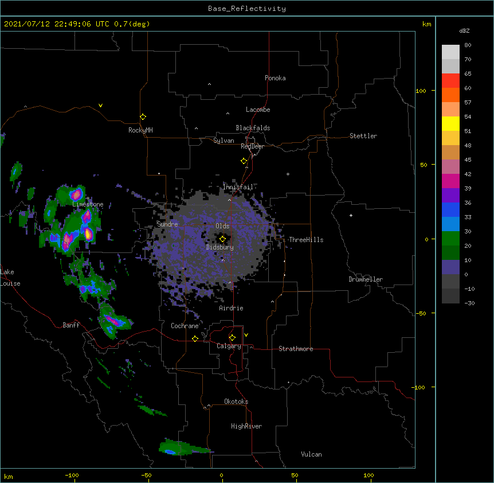Click the Lake Louise label at left edge
Screen dimensions: 494x483
pyautogui.click(x=10, y=278)
